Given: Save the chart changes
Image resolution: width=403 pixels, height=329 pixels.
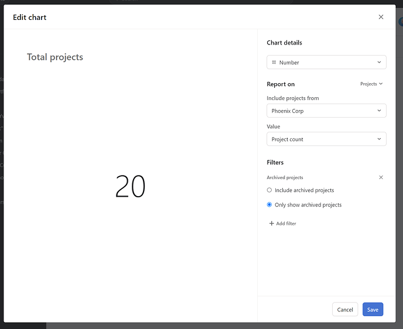Looking at the screenshot, I should [373, 310].
